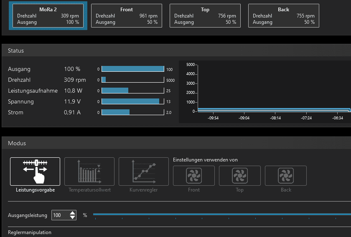This screenshot has width=351, height=237.
Task: Click the -06:34 time label on chart
Action: click(x=338, y=118)
